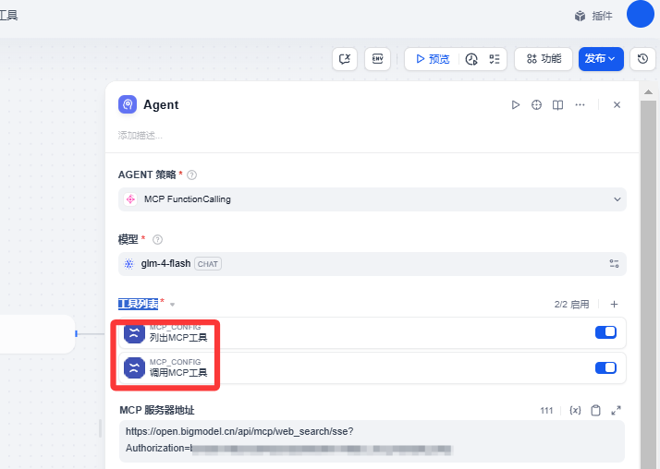
Task: Open the help book icon in Agent header
Action: click(557, 104)
